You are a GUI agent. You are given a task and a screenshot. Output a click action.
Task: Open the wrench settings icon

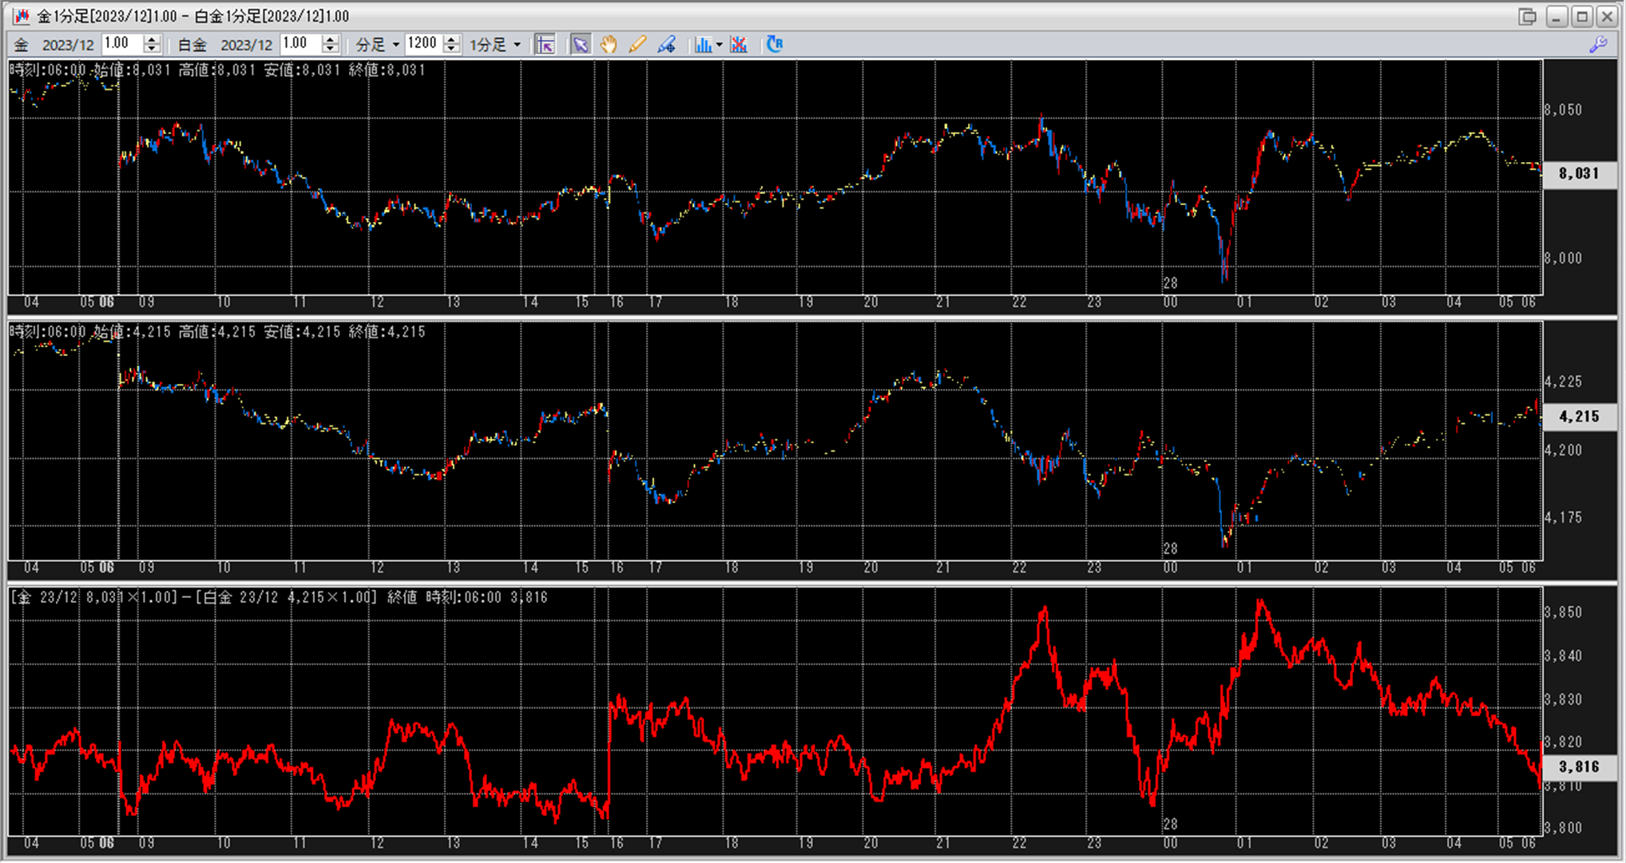click(x=1598, y=45)
